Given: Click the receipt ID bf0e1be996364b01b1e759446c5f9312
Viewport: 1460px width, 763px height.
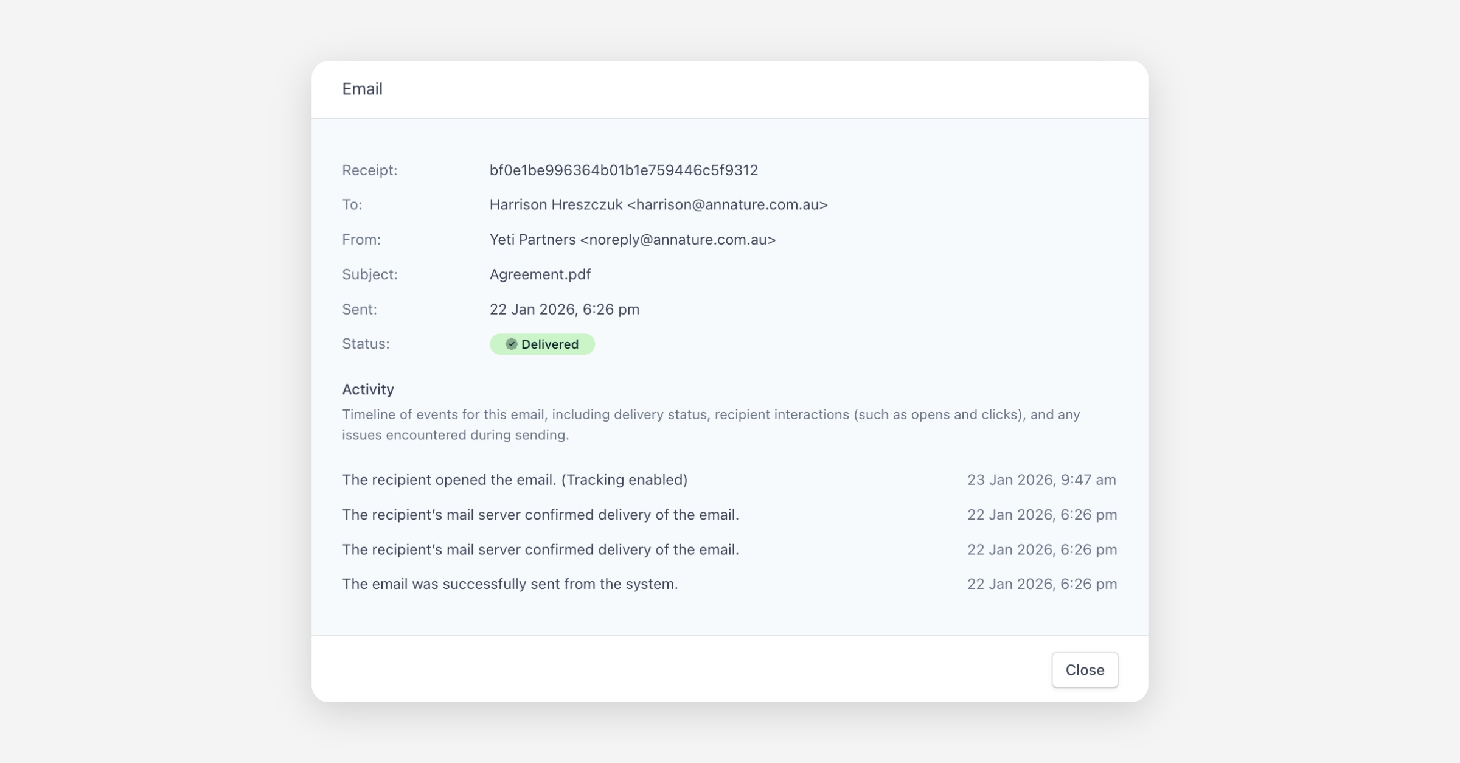Looking at the screenshot, I should pos(623,170).
